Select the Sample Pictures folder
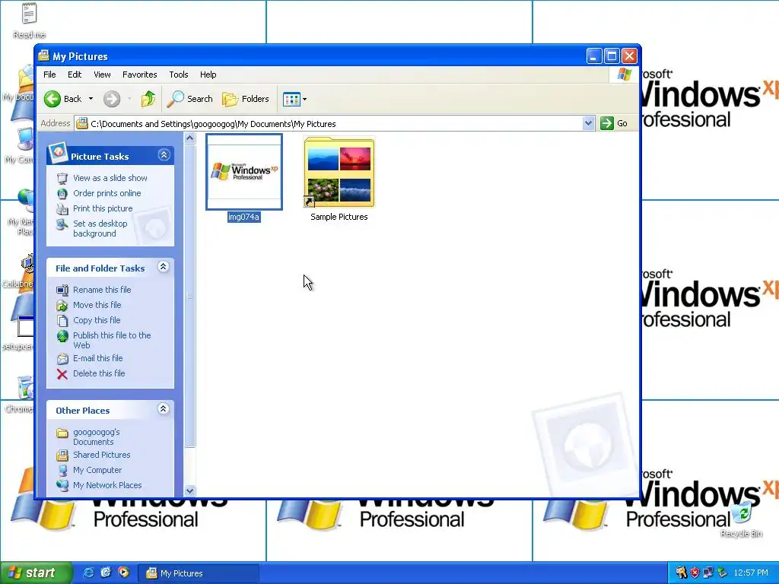 (339, 172)
